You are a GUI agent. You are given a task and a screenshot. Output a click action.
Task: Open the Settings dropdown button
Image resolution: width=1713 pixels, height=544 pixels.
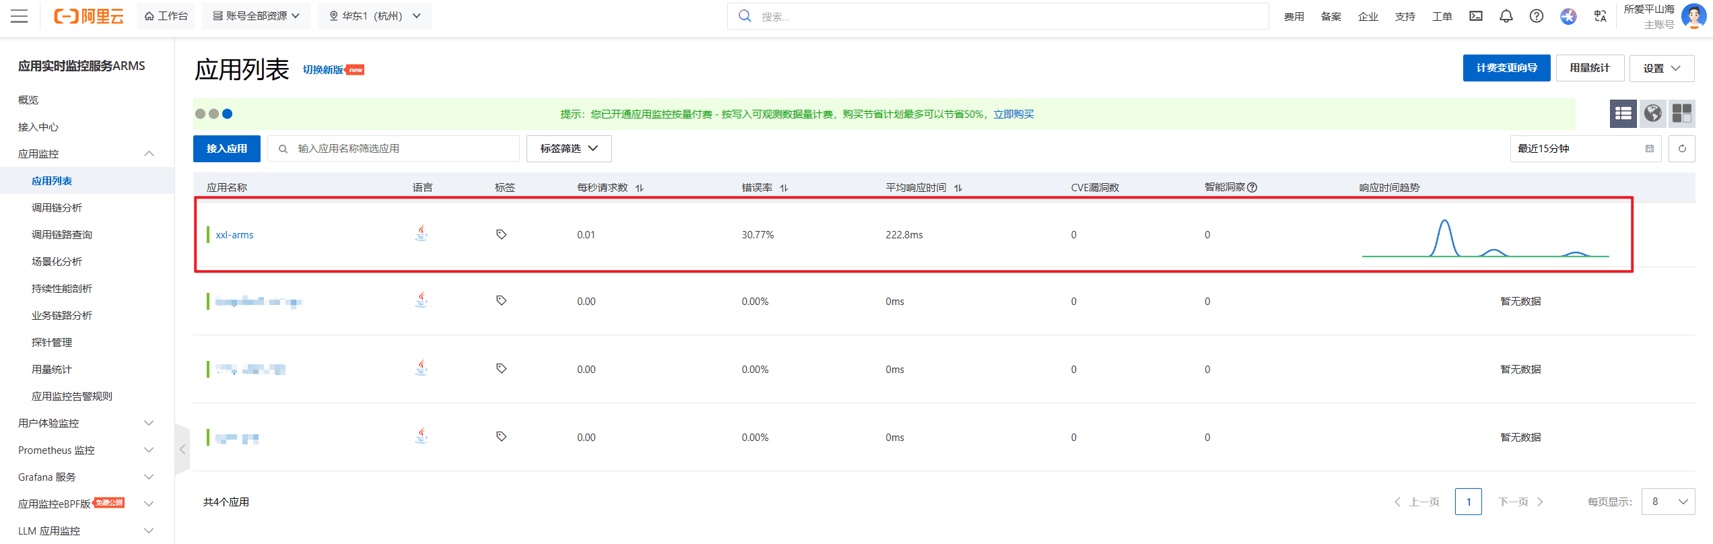[x=1661, y=68]
